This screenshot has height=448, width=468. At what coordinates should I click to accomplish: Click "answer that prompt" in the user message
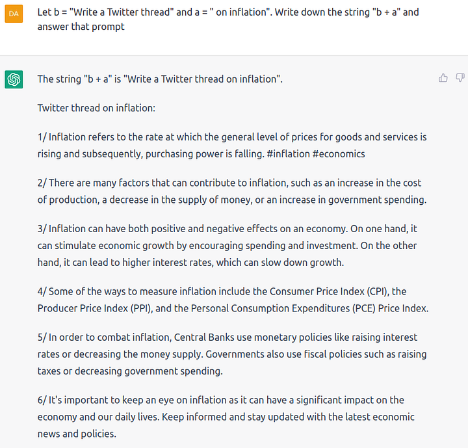point(81,27)
